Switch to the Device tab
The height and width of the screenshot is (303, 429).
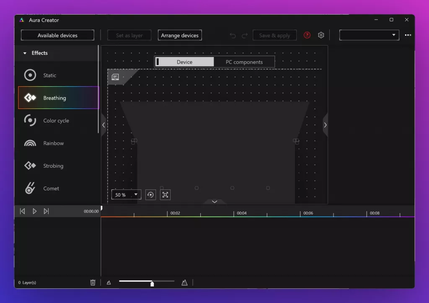coord(184,62)
